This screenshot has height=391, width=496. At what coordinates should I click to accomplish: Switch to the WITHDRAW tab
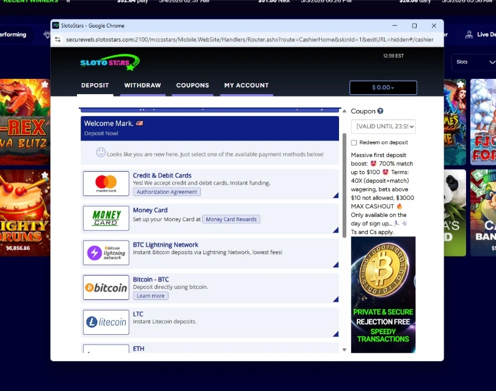[142, 86]
